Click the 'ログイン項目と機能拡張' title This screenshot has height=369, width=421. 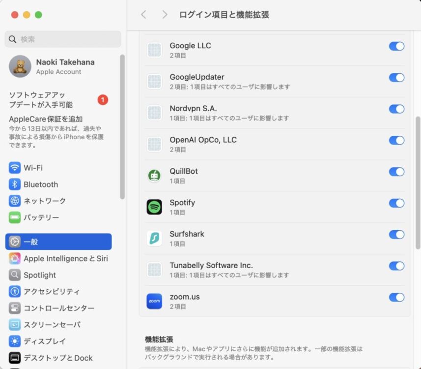tap(224, 15)
